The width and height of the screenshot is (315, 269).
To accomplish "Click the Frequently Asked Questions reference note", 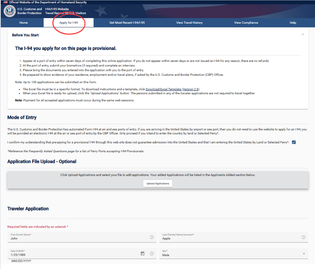I will pyautogui.click(x=76, y=151).
